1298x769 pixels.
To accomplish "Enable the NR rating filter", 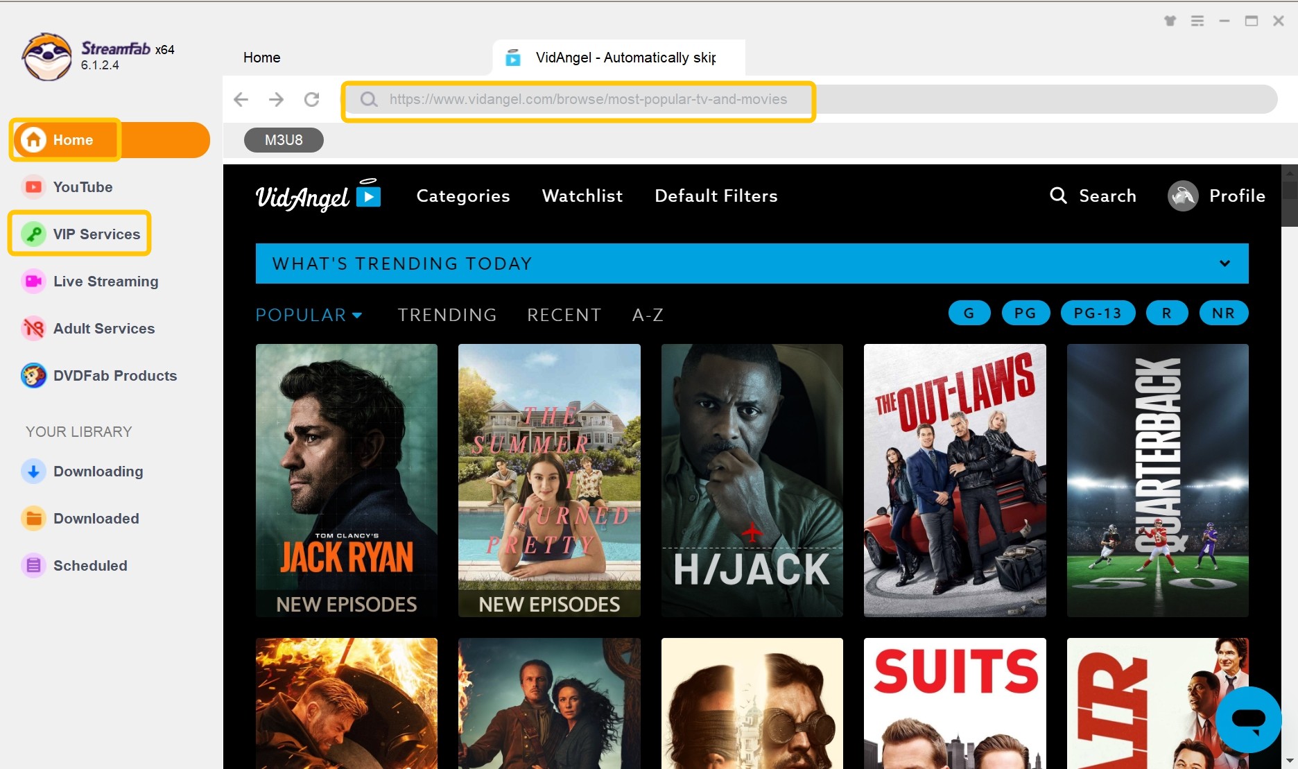I will pyautogui.click(x=1224, y=313).
